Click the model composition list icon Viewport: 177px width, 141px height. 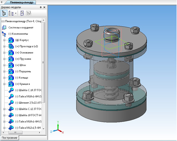point(11,13)
